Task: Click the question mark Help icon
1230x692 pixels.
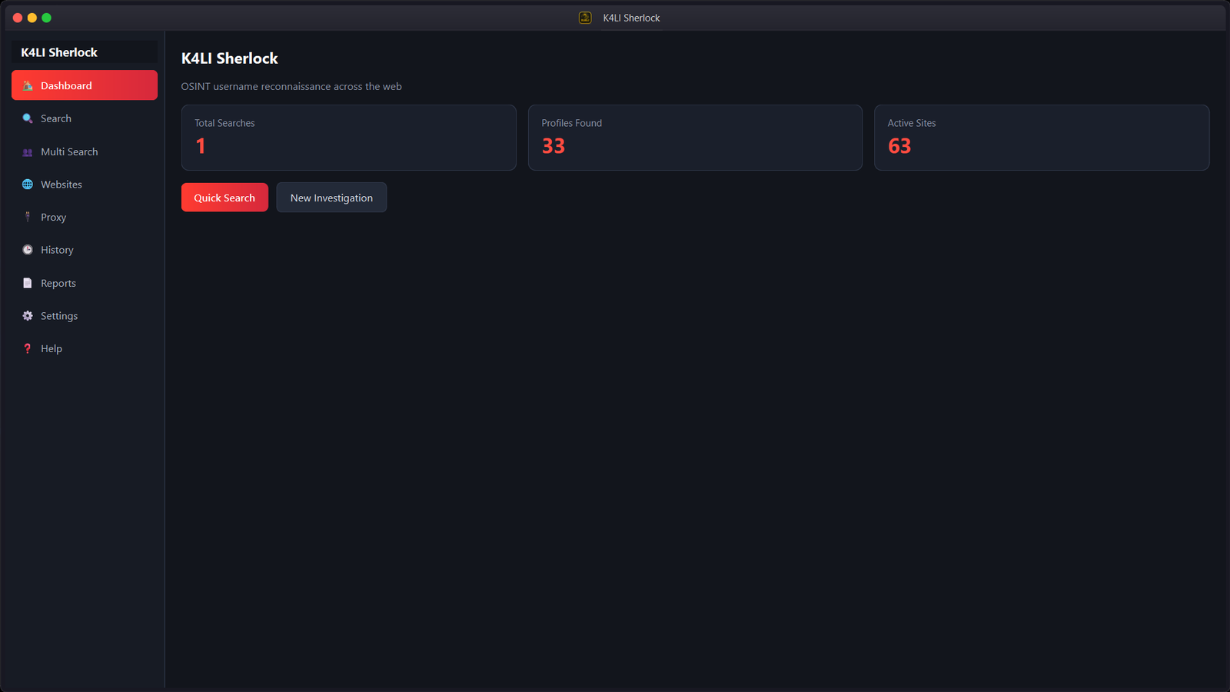Action: click(x=28, y=348)
